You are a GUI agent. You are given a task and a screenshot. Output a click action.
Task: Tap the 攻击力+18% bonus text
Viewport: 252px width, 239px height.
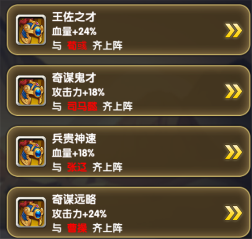pos(78,92)
